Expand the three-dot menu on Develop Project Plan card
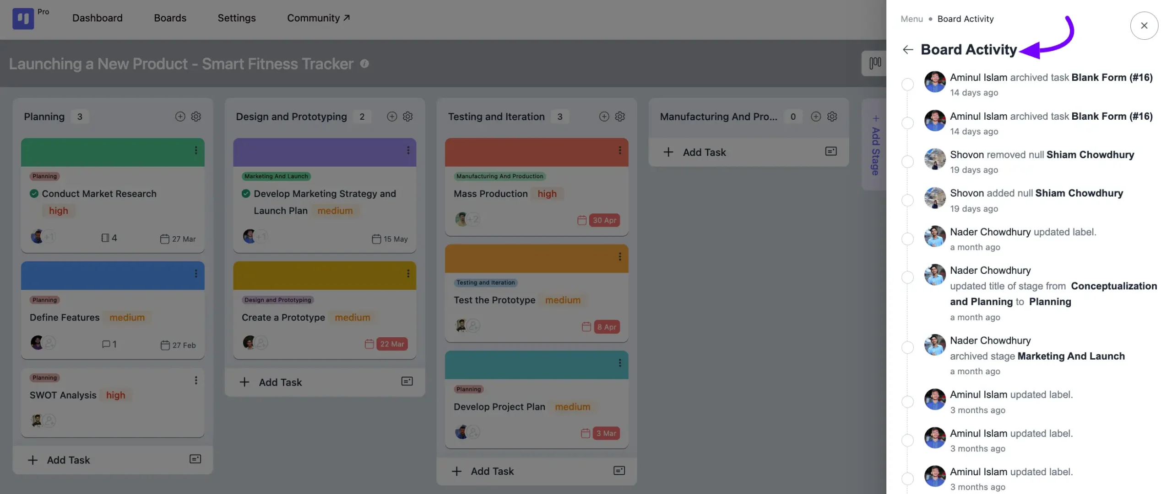This screenshot has height=494, width=1172. tap(619, 363)
